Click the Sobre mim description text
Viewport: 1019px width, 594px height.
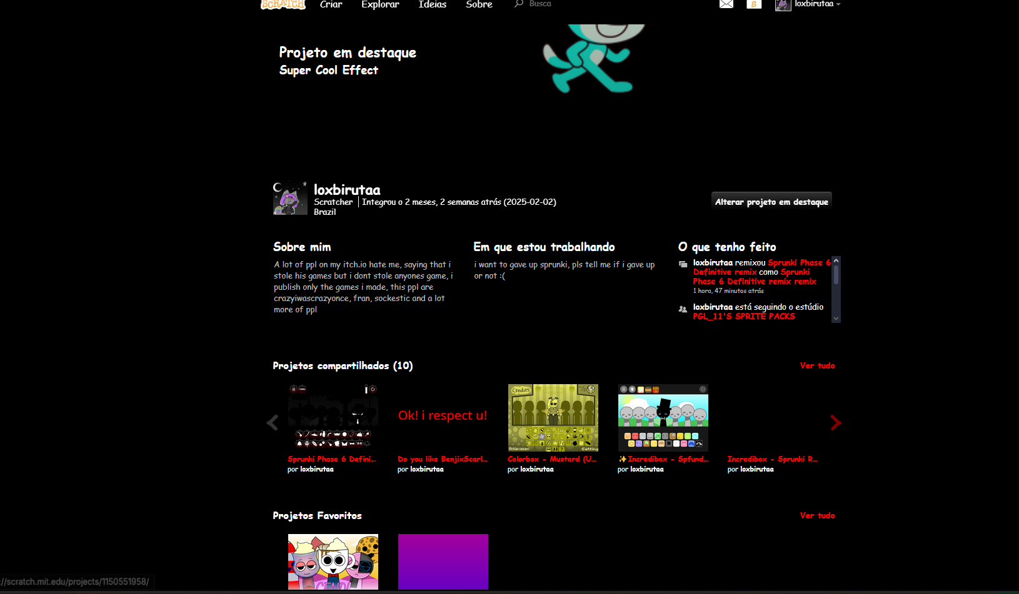364,287
